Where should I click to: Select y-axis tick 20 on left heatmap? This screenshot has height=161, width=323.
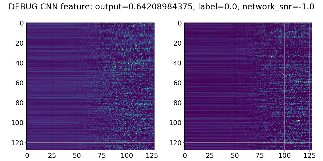tap(19, 43)
